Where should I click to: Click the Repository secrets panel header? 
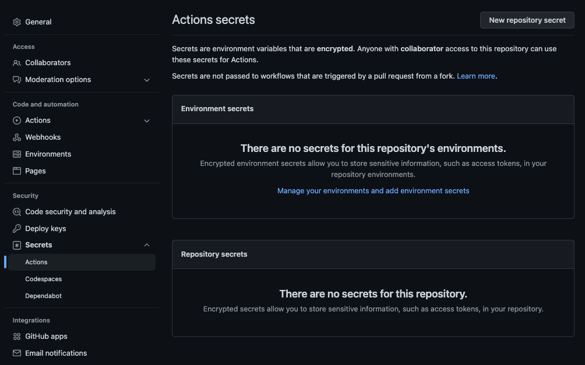(373, 254)
